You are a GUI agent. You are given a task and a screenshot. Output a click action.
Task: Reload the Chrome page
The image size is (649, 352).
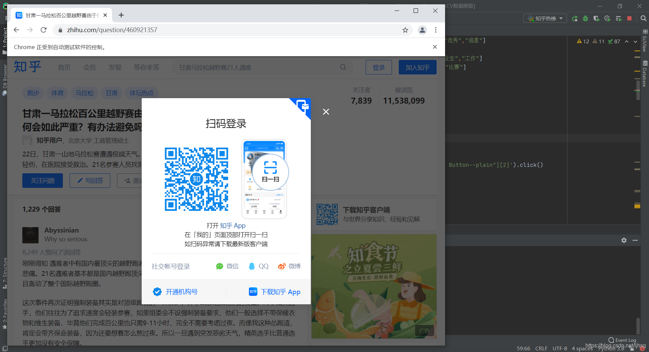(x=43, y=30)
